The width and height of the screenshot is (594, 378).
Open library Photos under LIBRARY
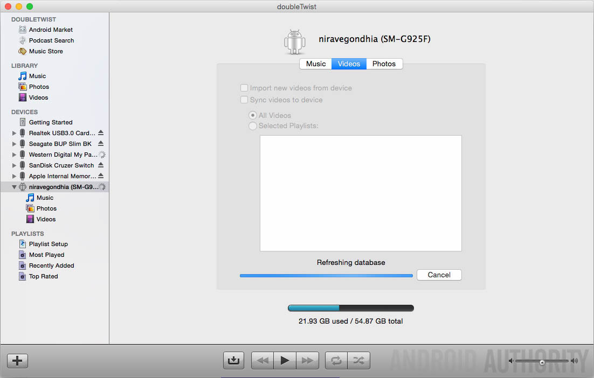(x=39, y=87)
